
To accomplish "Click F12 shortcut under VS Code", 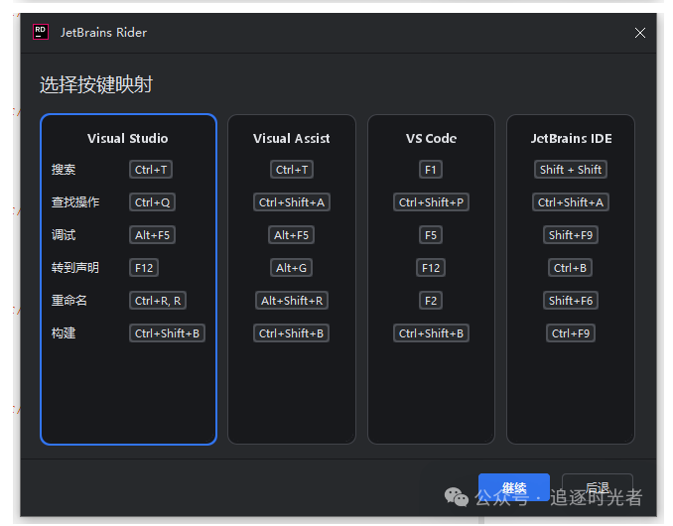I will click(431, 268).
